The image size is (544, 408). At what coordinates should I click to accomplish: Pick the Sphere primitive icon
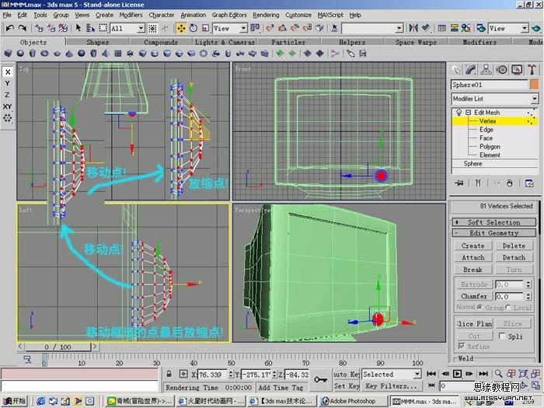tap(20, 54)
